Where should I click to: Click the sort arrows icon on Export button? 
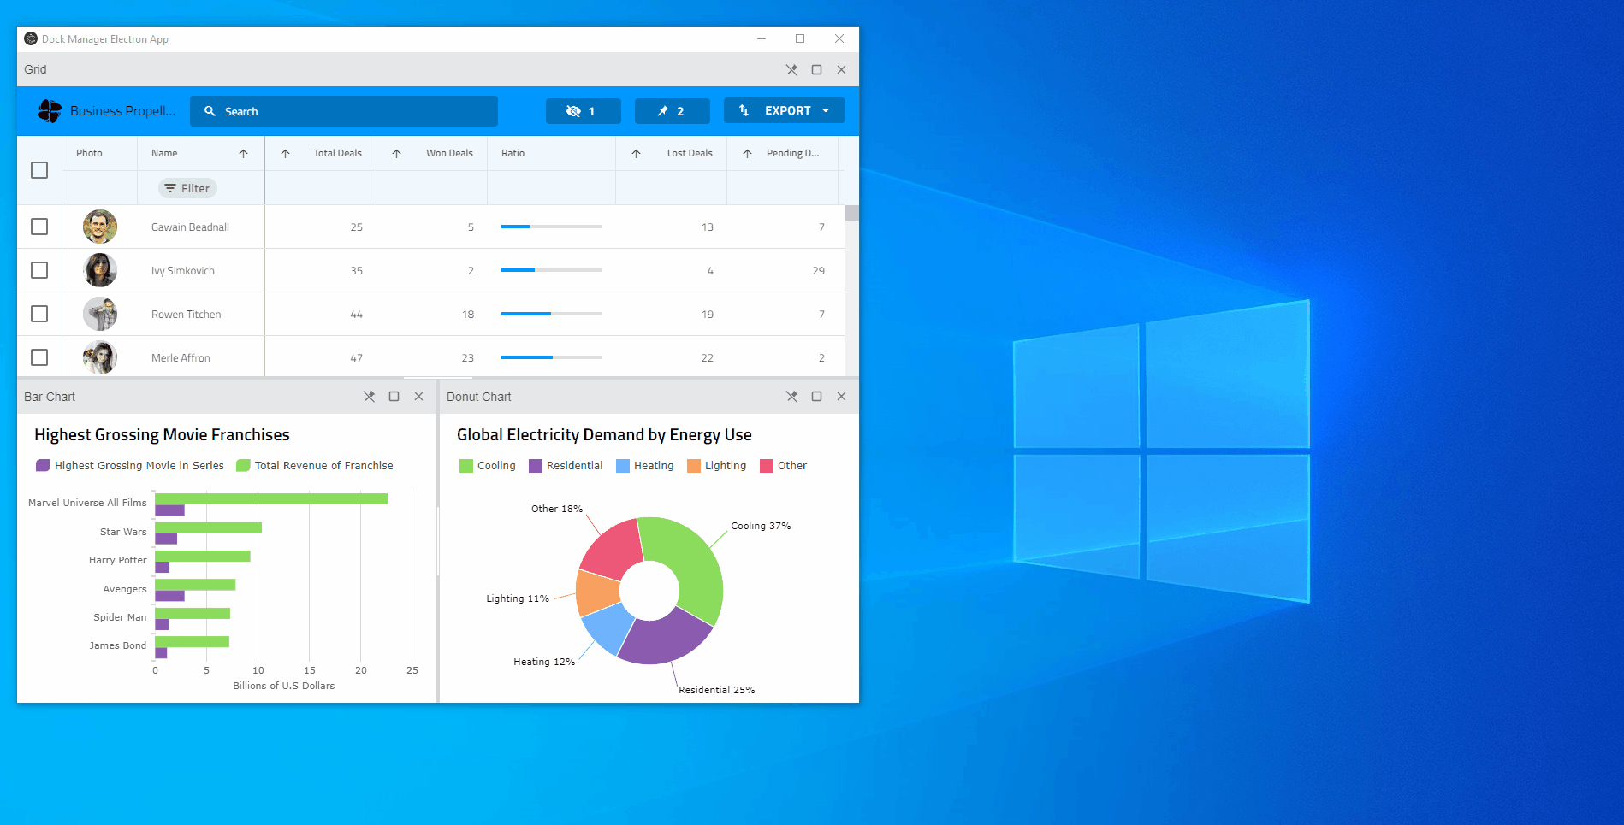741,110
